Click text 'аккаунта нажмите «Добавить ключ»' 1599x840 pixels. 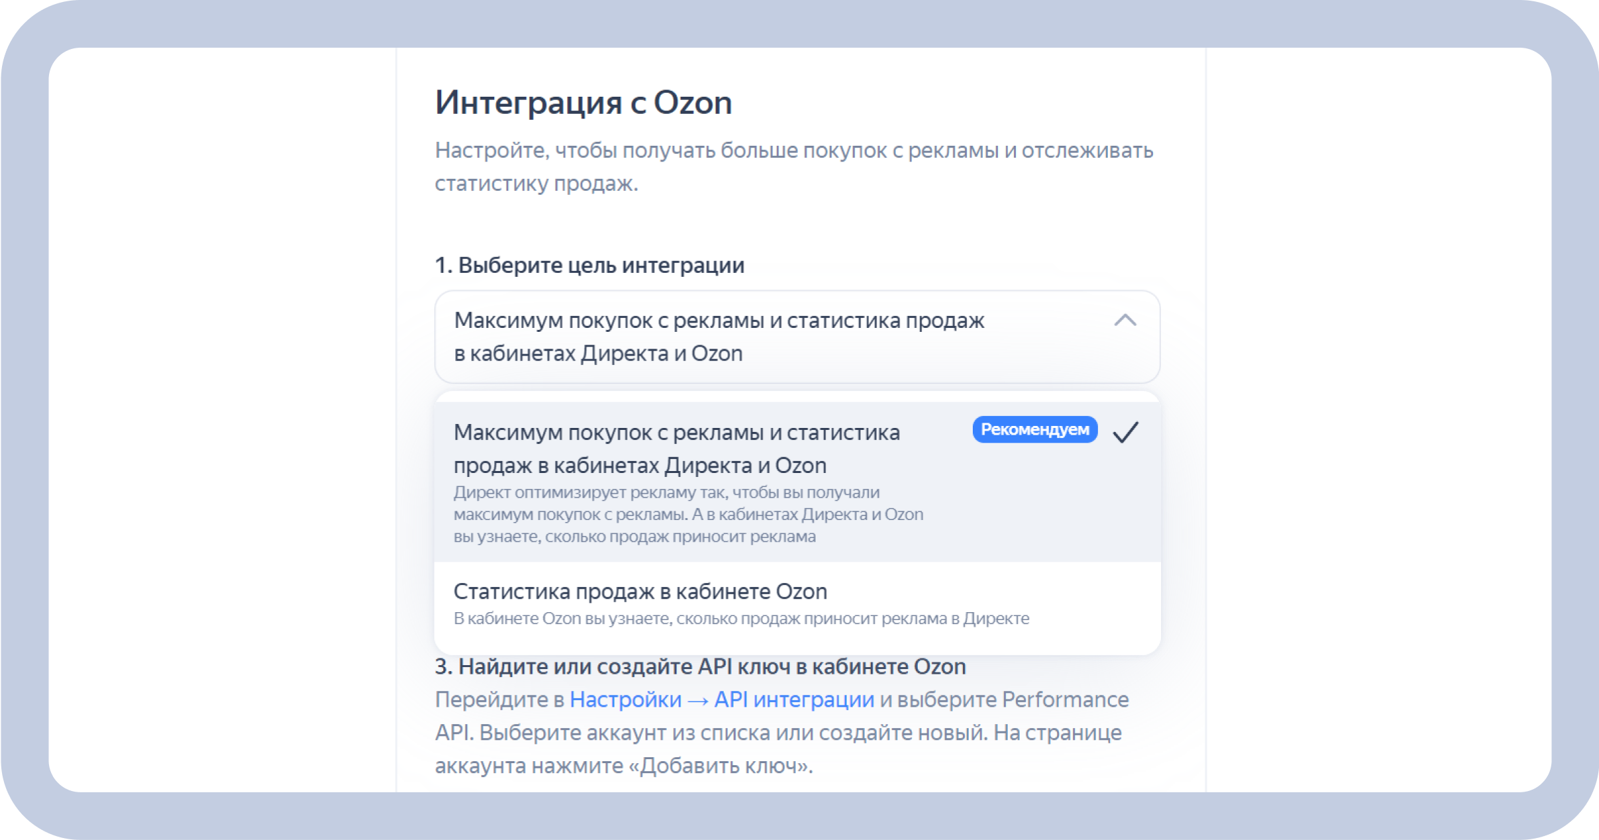623,766
